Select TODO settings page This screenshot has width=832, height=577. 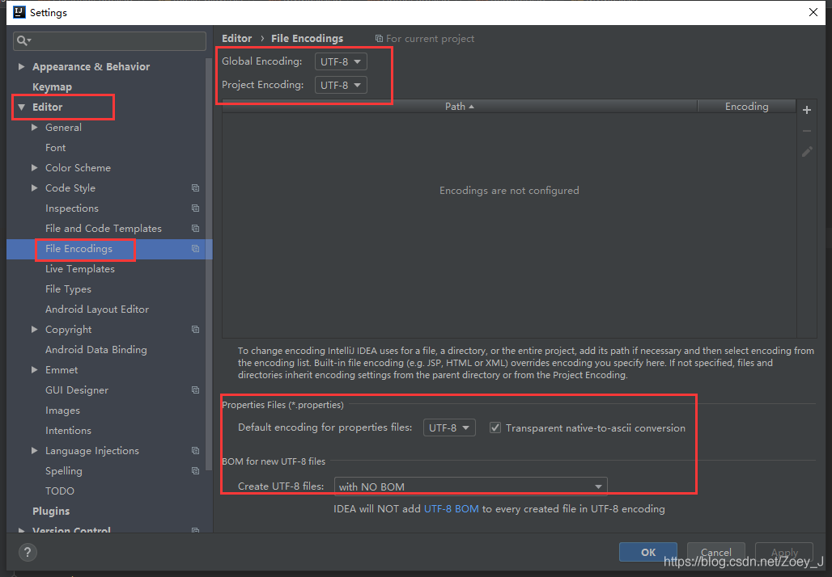(59, 491)
